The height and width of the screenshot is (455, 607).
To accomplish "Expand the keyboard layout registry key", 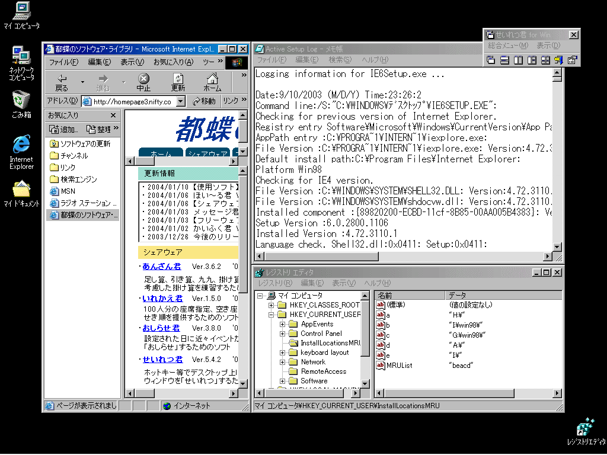I will [283, 353].
